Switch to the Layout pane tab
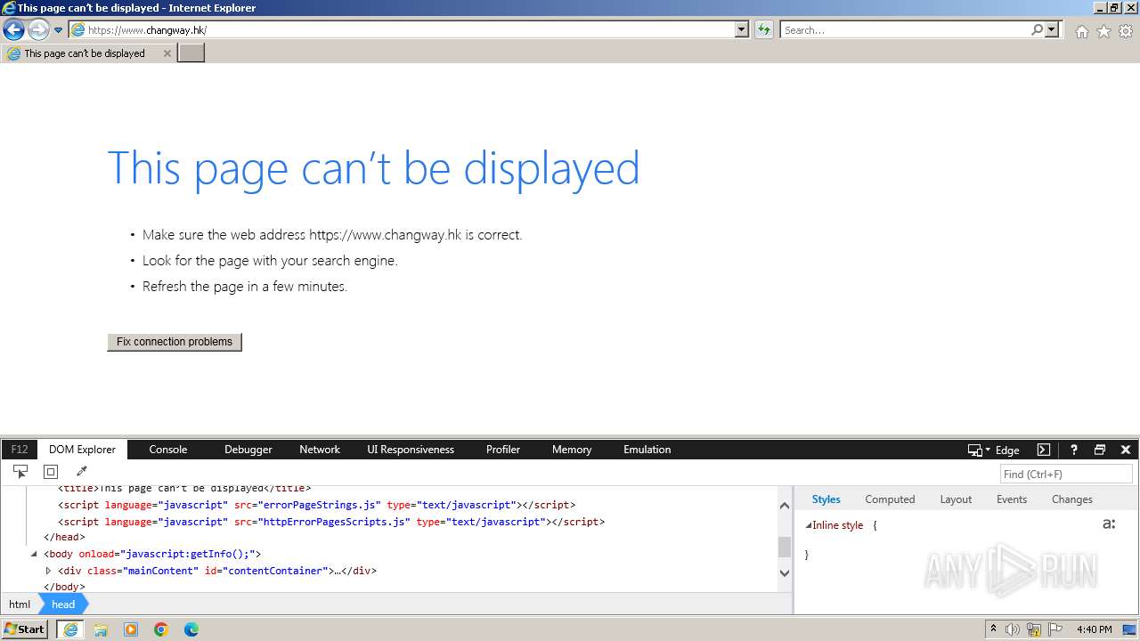1140x641 pixels. [956, 499]
